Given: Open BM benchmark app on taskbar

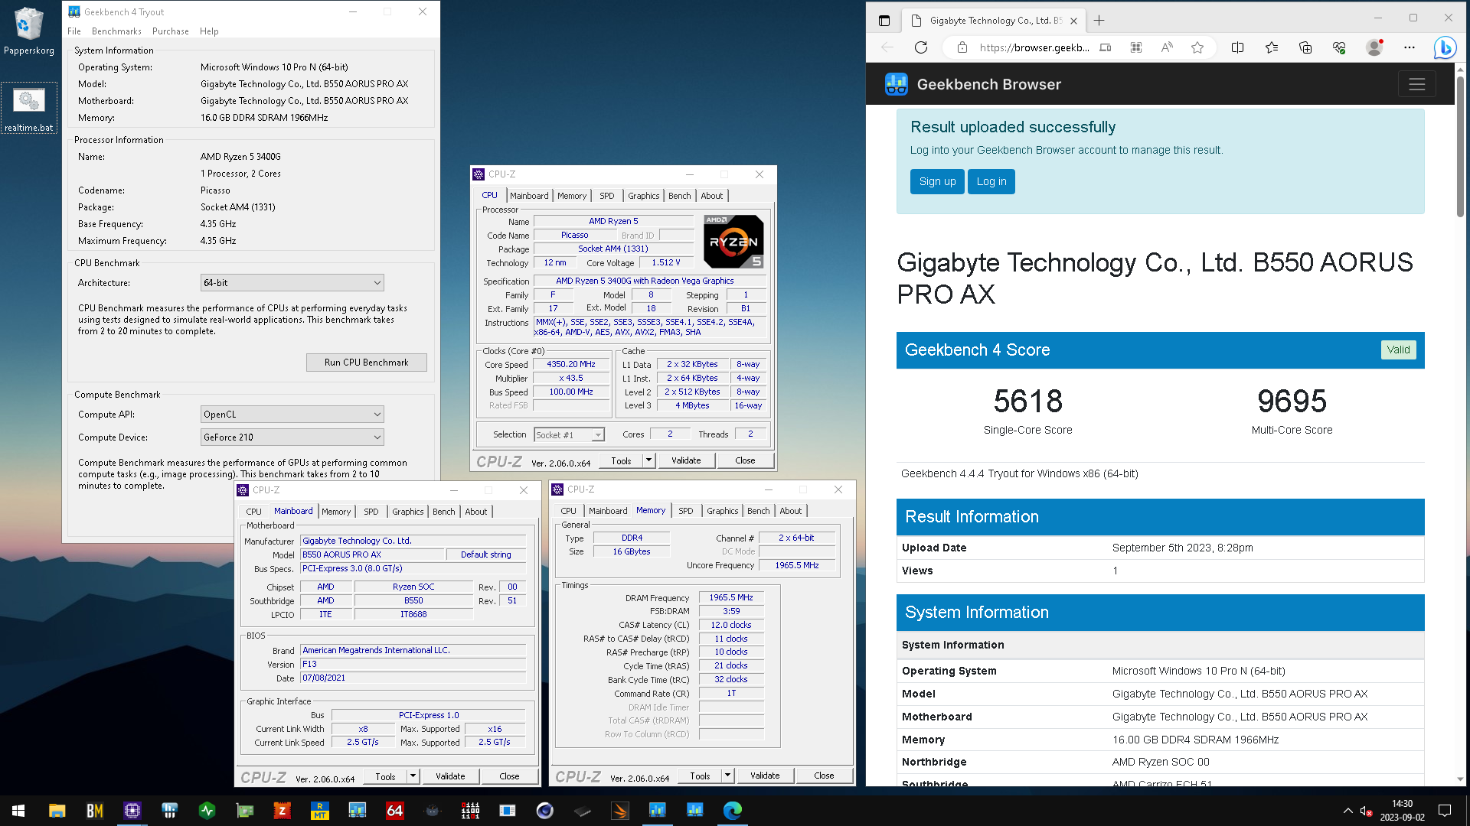Looking at the screenshot, I should (x=94, y=811).
